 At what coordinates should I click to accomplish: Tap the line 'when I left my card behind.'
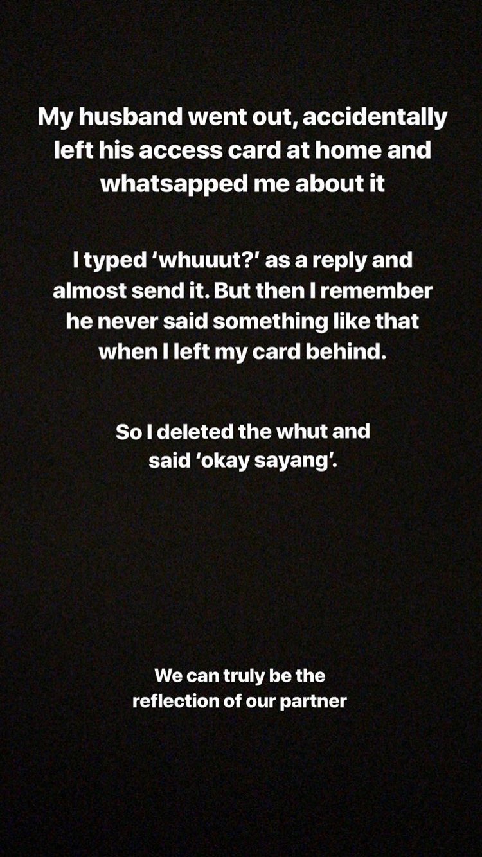[x=243, y=351]
